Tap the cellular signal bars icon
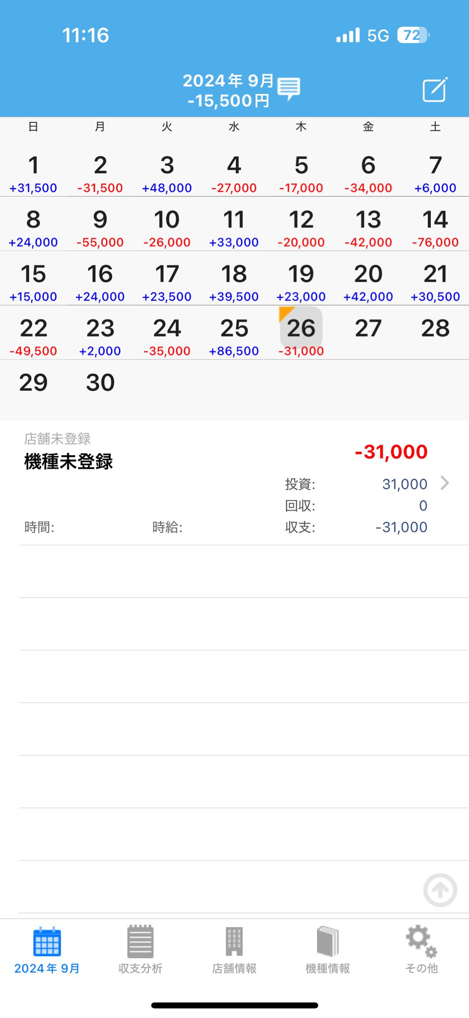This screenshot has height=1018, width=469. (x=348, y=35)
